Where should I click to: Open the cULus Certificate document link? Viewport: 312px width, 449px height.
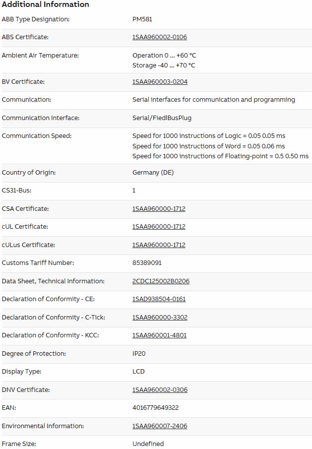[159, 245]
